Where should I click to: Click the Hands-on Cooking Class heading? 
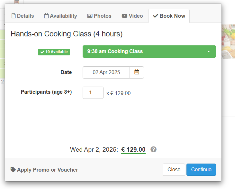(66, 34)
